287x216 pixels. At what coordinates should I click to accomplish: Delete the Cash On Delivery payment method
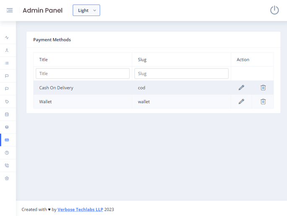pyautogui.click(x=263, y=88)
